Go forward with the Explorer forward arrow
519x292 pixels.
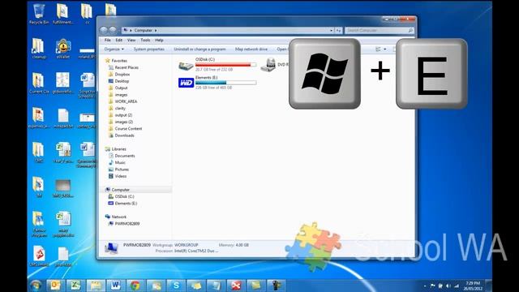click(113, 30)
